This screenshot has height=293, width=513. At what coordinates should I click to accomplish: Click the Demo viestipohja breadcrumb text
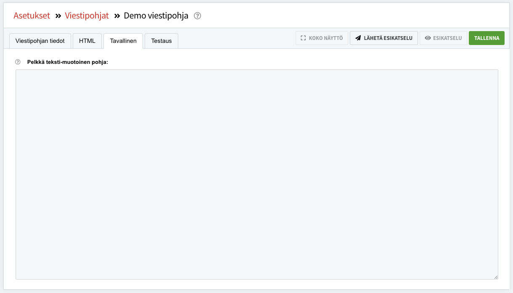pos(156,16)
